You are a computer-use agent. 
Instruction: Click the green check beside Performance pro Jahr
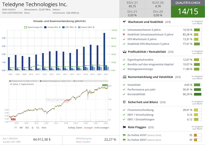coord(124,90)
